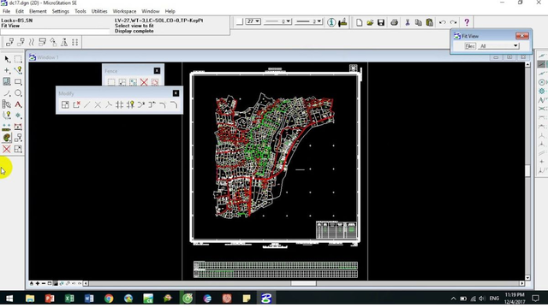Click the Mirror element icon in toolbox
548x308 pixels.
64,42
